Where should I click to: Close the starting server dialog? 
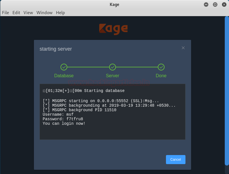pyautogui.click(x=183, y=48)
